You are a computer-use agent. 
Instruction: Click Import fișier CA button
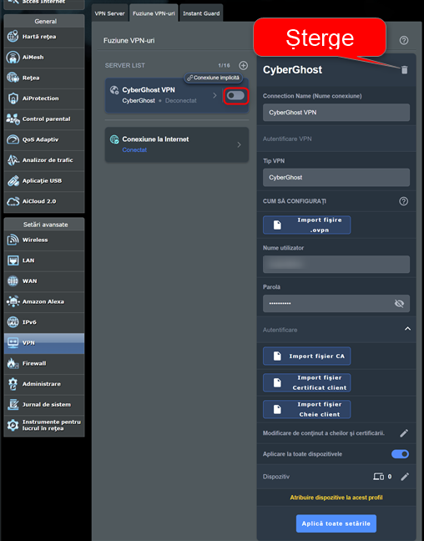306,356
